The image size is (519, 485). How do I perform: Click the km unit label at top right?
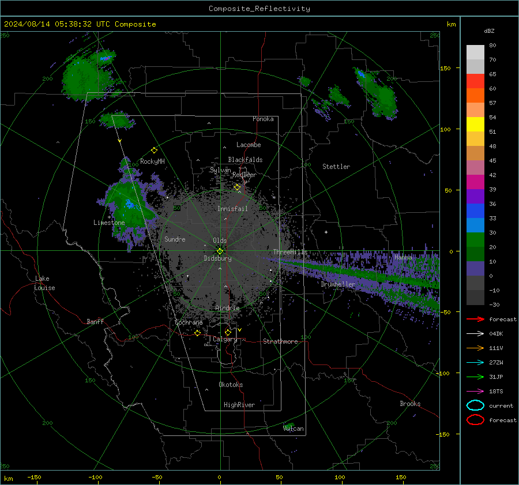pos(451,24)
